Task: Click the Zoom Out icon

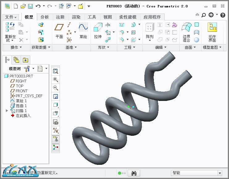Action: 56,88
